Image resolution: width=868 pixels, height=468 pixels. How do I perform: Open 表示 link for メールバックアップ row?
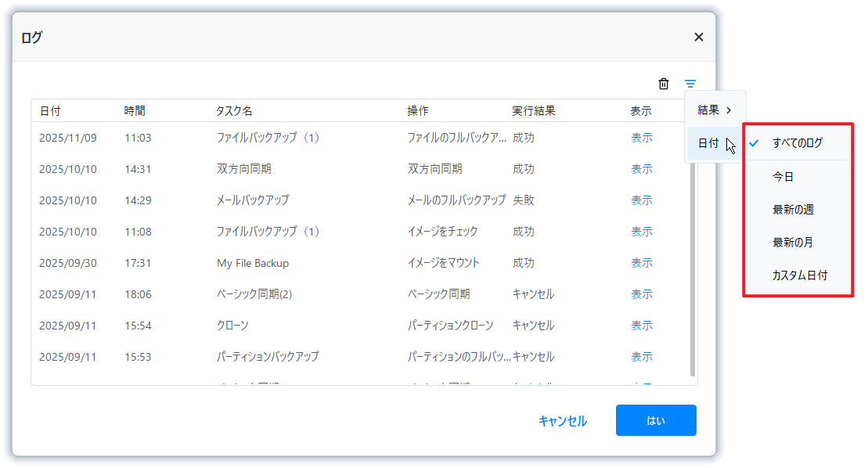pyautogui.click(x=642, y=200)
